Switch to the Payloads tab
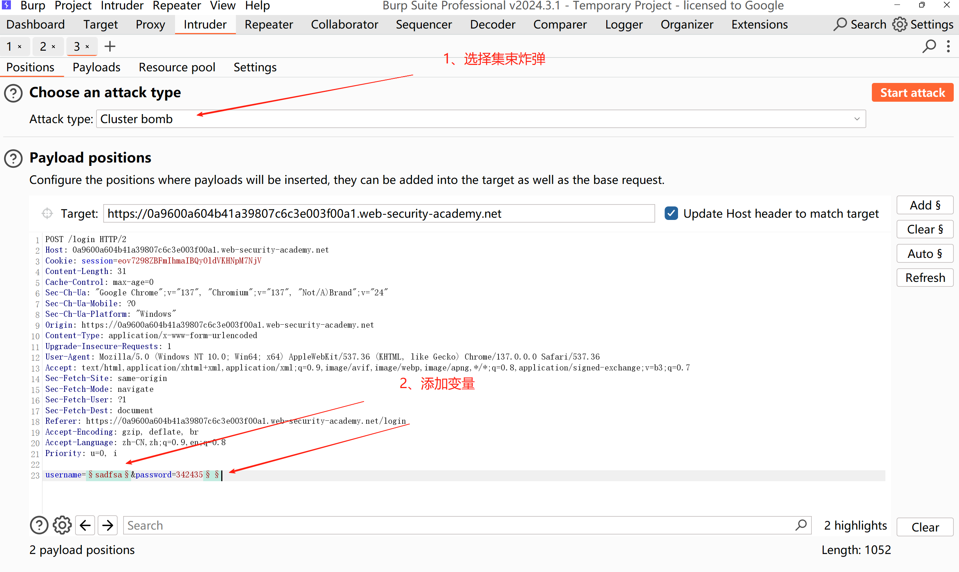Viewport: 959px width, 572px height. [97, 67]
